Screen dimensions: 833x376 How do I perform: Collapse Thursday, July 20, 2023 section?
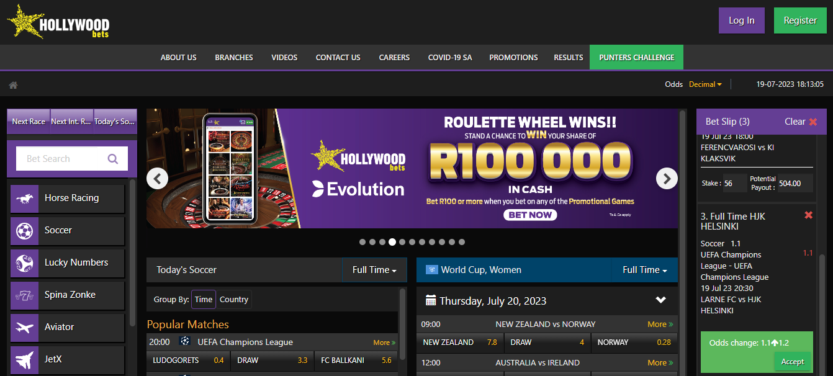coord(660,300)
